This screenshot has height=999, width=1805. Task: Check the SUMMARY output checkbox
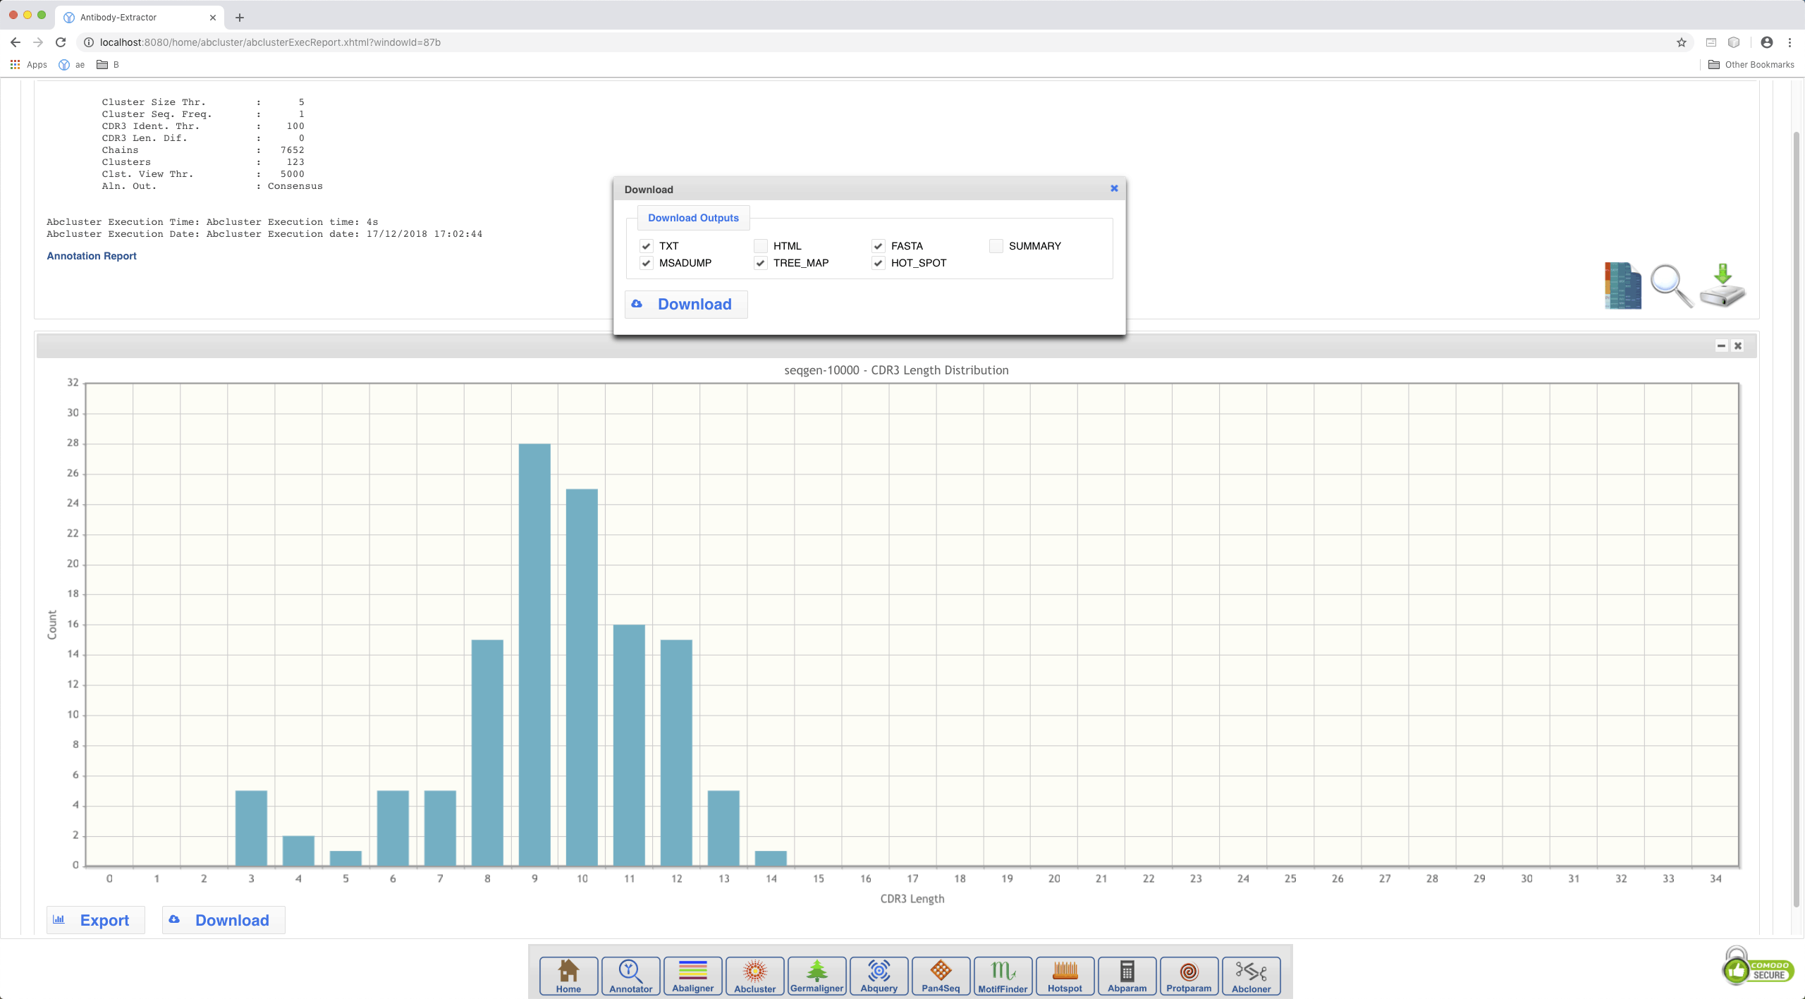[996, 246]
